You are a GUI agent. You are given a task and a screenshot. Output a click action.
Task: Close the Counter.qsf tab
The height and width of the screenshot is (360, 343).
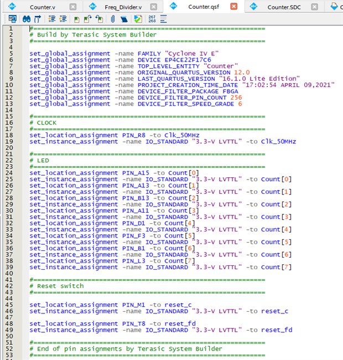pyautogui.click(x=233, y=7)
